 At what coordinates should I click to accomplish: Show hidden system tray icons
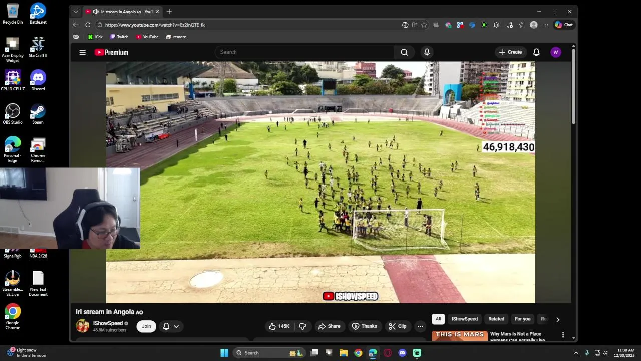pos(576,353)
